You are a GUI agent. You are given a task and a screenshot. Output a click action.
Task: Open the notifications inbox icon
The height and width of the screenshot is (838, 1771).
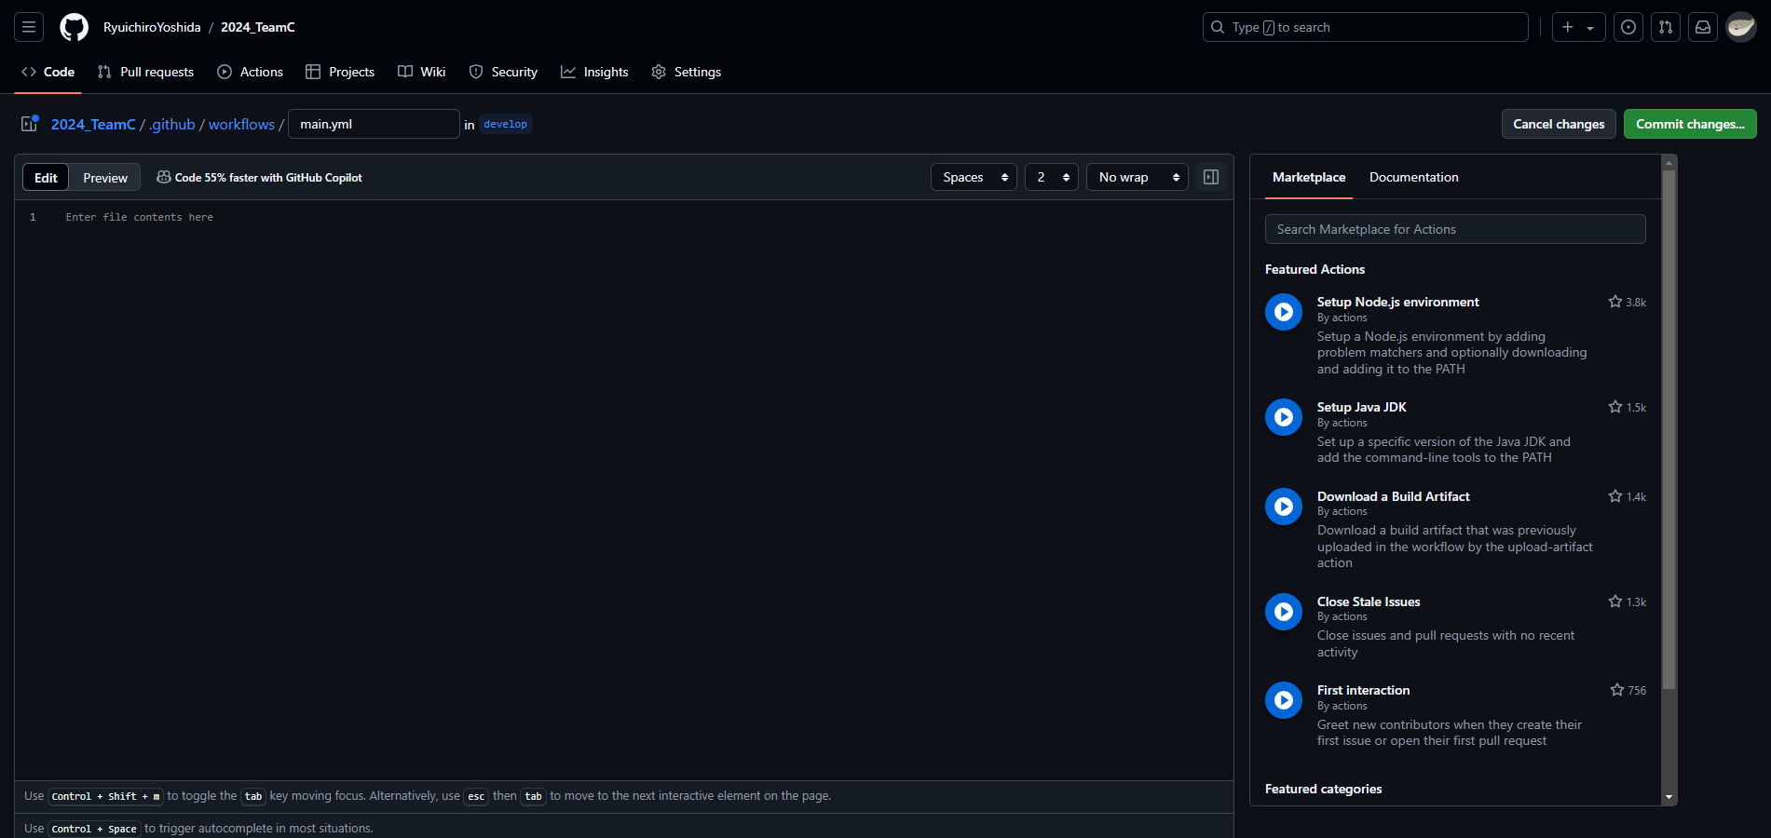click(x=1702, y=27)
